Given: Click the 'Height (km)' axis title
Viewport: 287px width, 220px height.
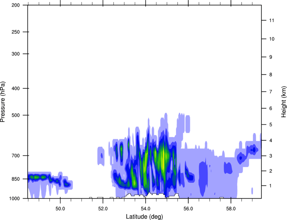Looking at the screenshot, I should point(284,102).
